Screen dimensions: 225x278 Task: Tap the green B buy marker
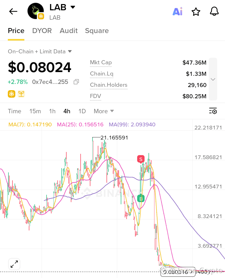pos(141,198)
